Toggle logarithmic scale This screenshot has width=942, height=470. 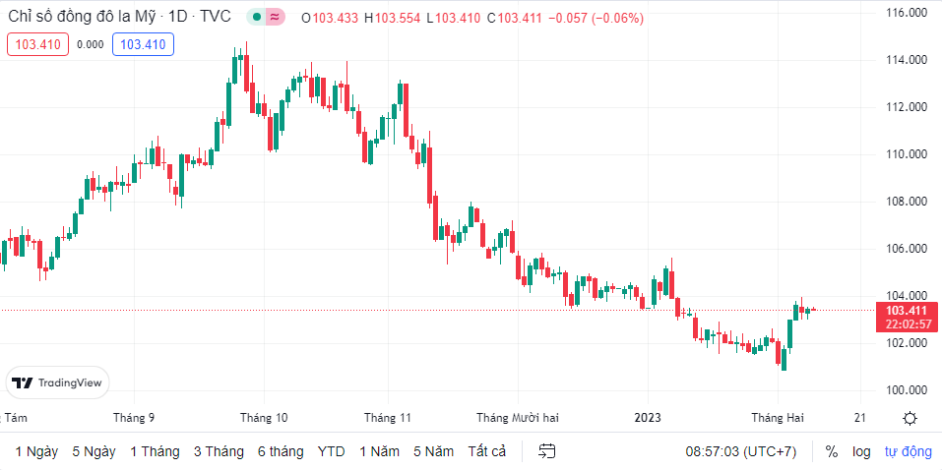click(861, 451)
